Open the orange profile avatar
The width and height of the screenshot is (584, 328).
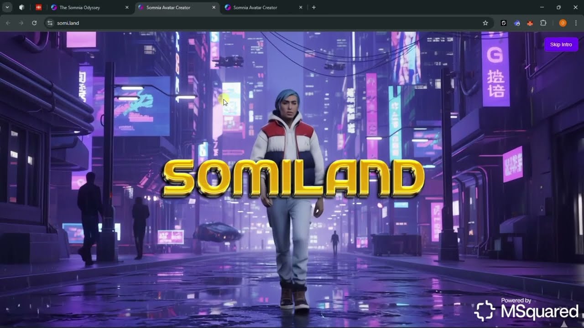(563, 23)
